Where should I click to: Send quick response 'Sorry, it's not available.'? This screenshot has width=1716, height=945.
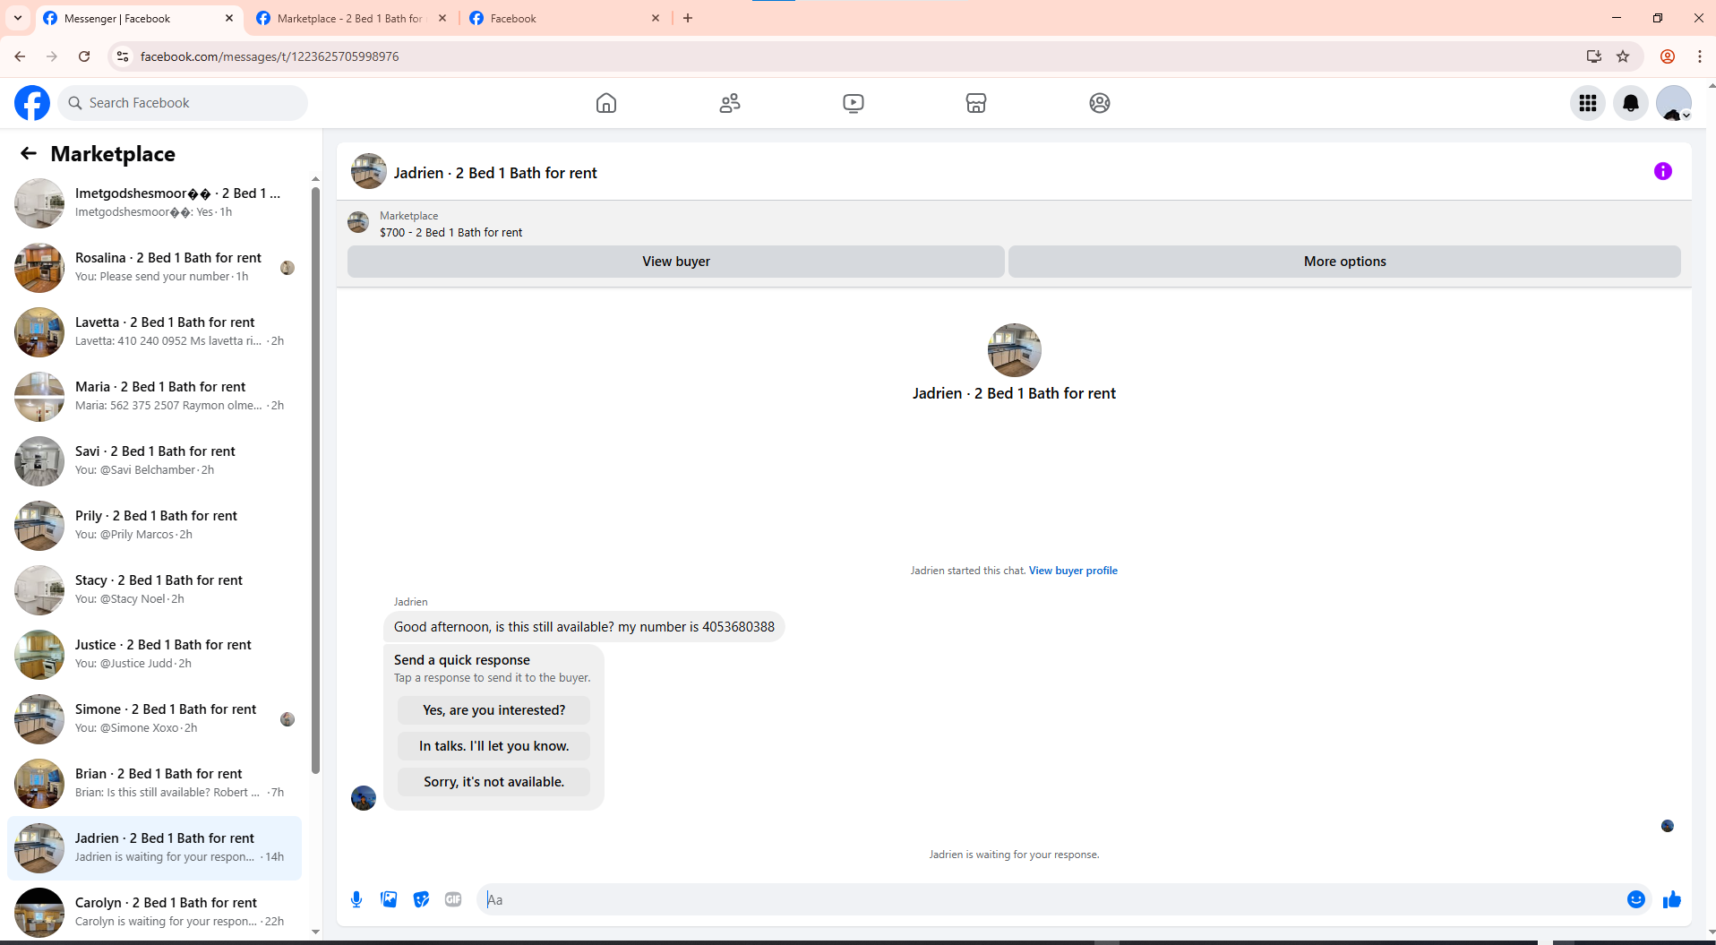coord(494,782)
